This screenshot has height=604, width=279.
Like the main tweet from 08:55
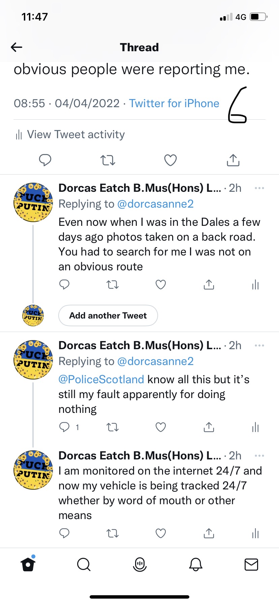tap(170, 160)
